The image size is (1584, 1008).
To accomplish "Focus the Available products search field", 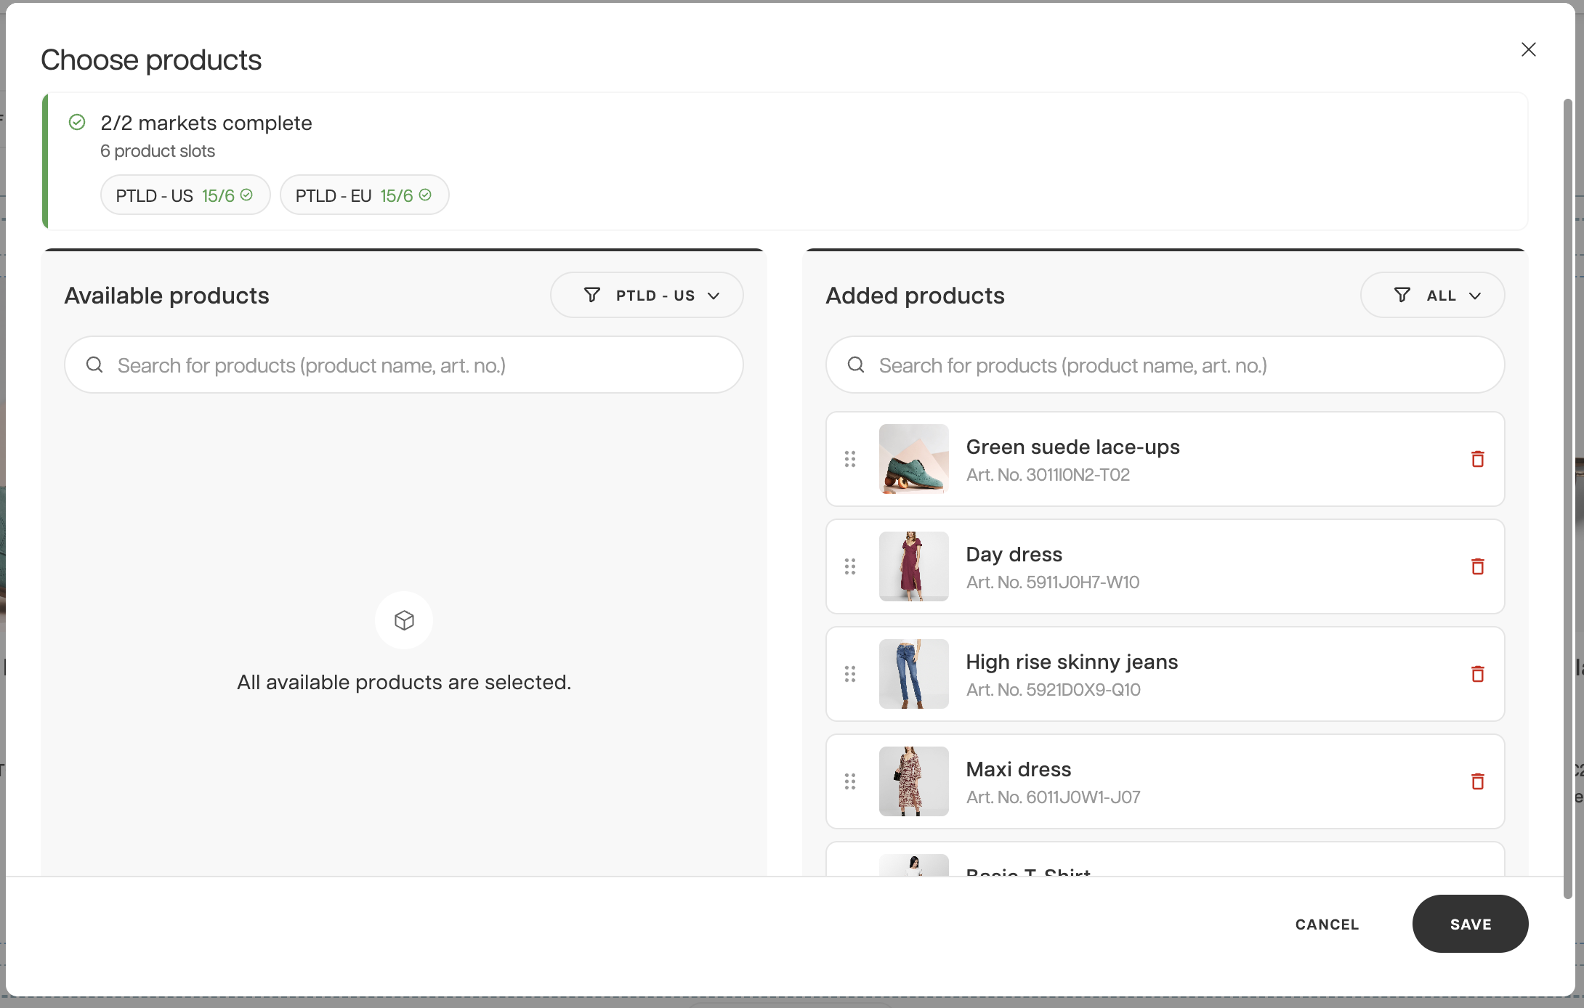I will pos(404,365).
